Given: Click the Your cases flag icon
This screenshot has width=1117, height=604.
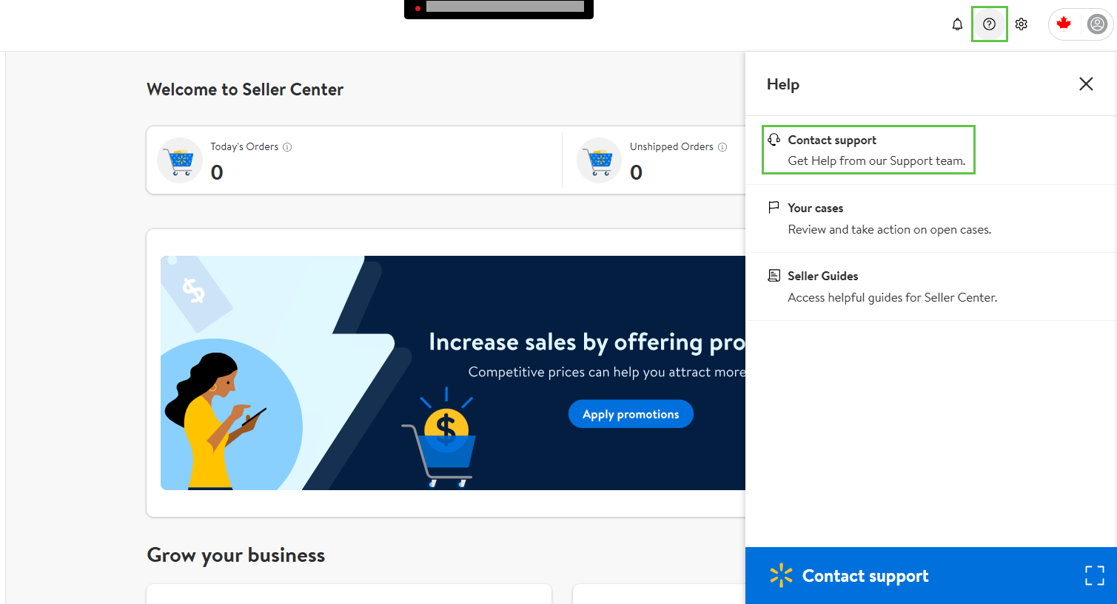Looking at the screenshot, I should click(774, 208).
